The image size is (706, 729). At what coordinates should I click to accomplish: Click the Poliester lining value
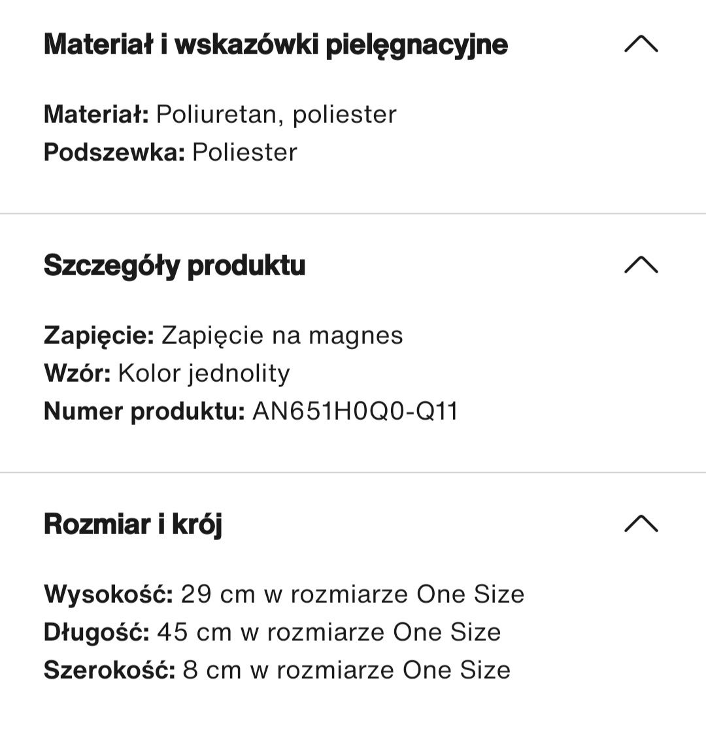244,152
